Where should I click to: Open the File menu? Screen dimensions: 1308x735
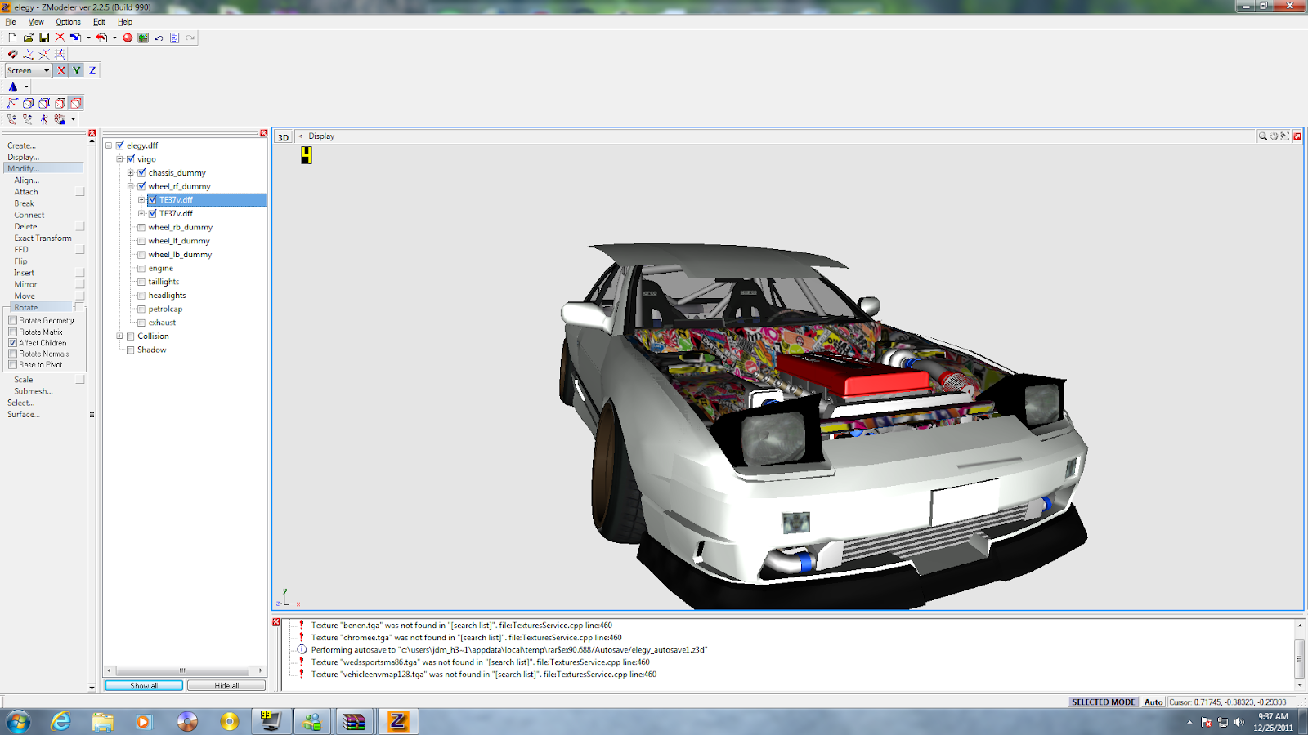click(x=11, y=22)
